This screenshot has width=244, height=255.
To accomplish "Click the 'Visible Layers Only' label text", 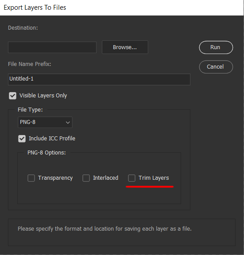I will pyautogui.click(x=43, y=96).
